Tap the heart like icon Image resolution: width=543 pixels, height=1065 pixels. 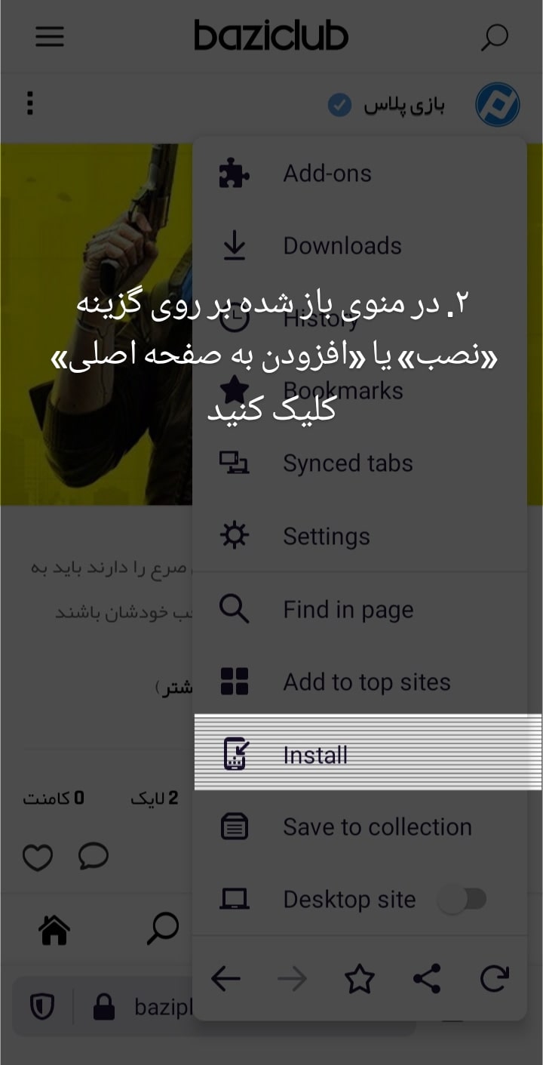(38, 857)
